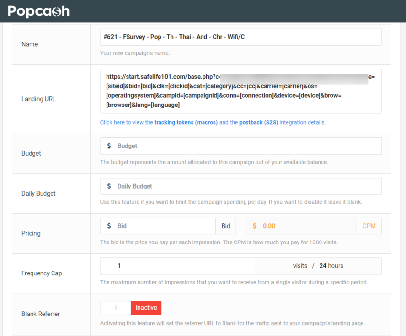Click the Bid unit label beside the bid input
The width and height of the screenshot is (406, 336).
point(225,225)
